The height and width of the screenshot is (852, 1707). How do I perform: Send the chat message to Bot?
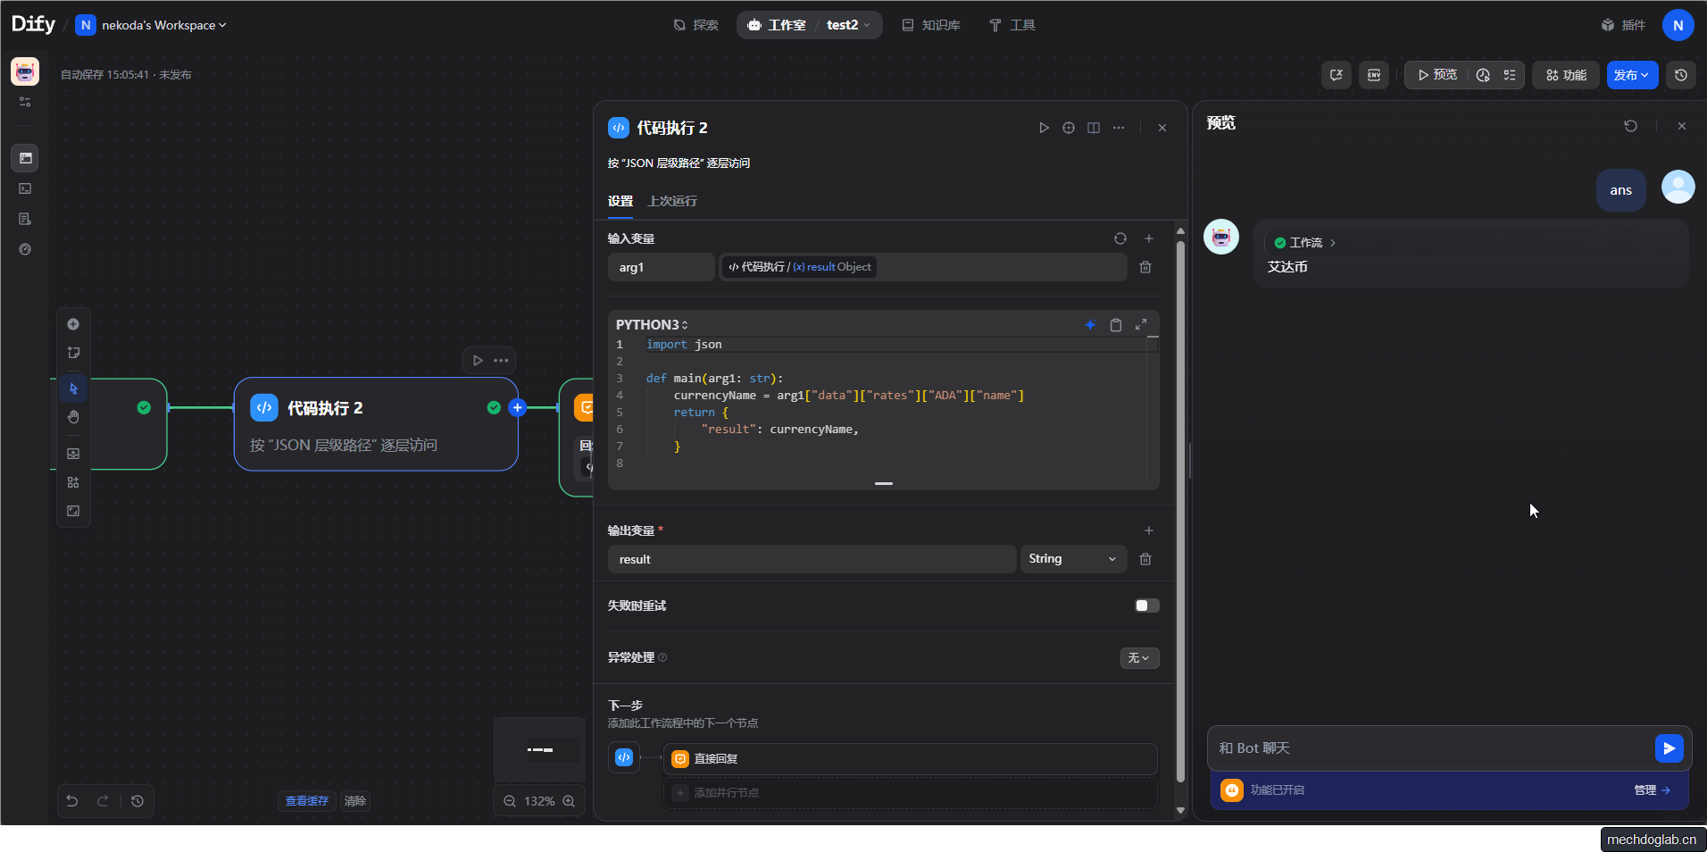[x=1669, y=748]
